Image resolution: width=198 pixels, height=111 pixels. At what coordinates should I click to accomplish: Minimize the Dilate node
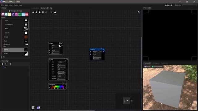click(101, 49)
